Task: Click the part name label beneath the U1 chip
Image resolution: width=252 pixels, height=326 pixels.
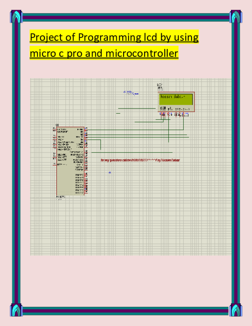Action: 61,197
